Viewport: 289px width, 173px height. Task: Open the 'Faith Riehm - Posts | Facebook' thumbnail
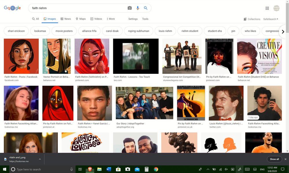click(21, 56)
